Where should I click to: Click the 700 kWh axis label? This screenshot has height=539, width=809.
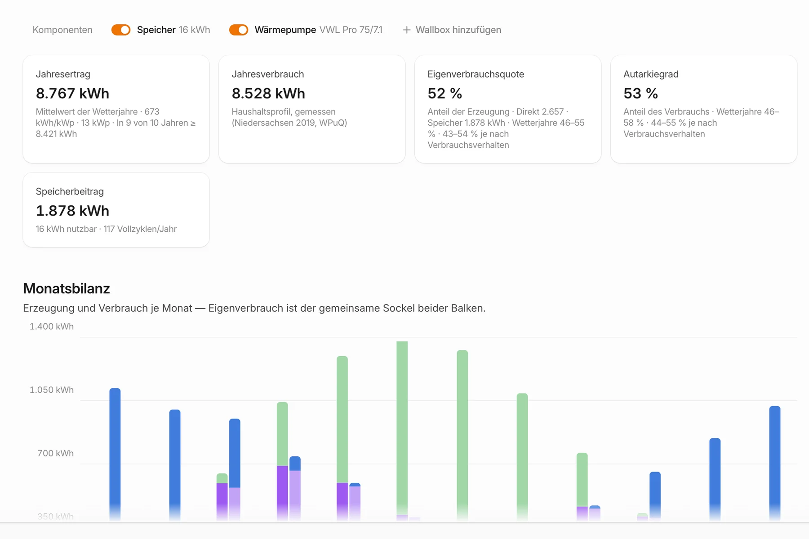[55, 453]
